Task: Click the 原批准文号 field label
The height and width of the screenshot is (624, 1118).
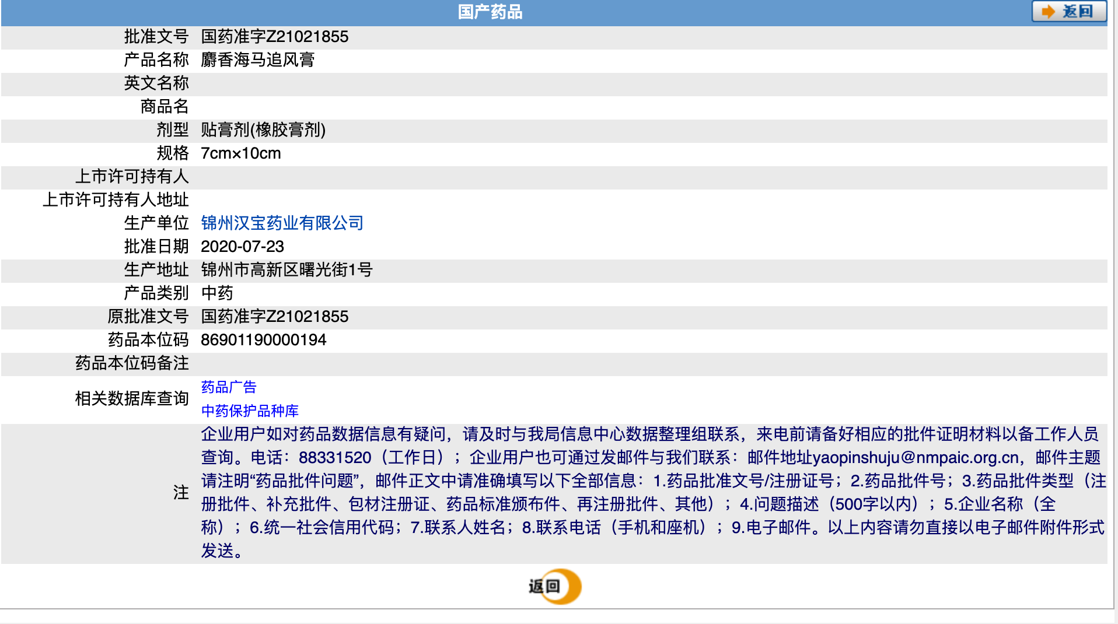Action: coord(148,317)
